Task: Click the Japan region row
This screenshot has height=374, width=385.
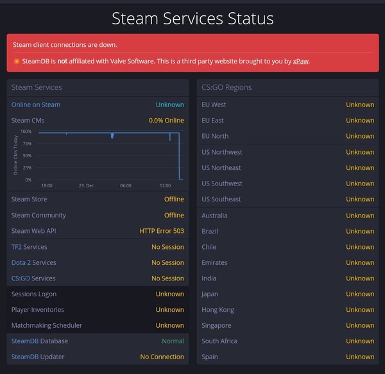Action: point(287,294)
